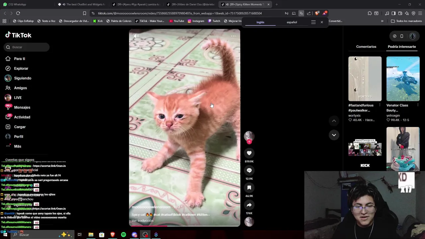Toggle the browser sidebar panel
425x239 pixels.
[393, 13]
